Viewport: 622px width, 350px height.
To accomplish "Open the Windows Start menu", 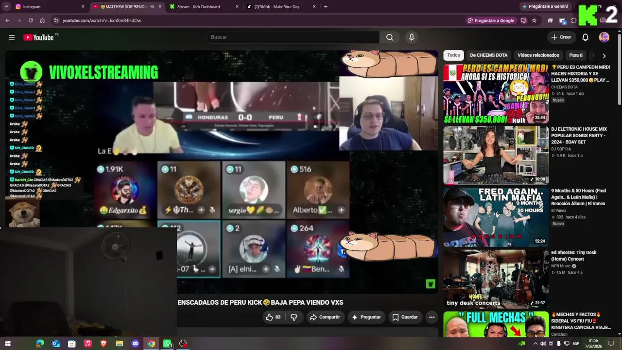I will click(x=8, y=344).
